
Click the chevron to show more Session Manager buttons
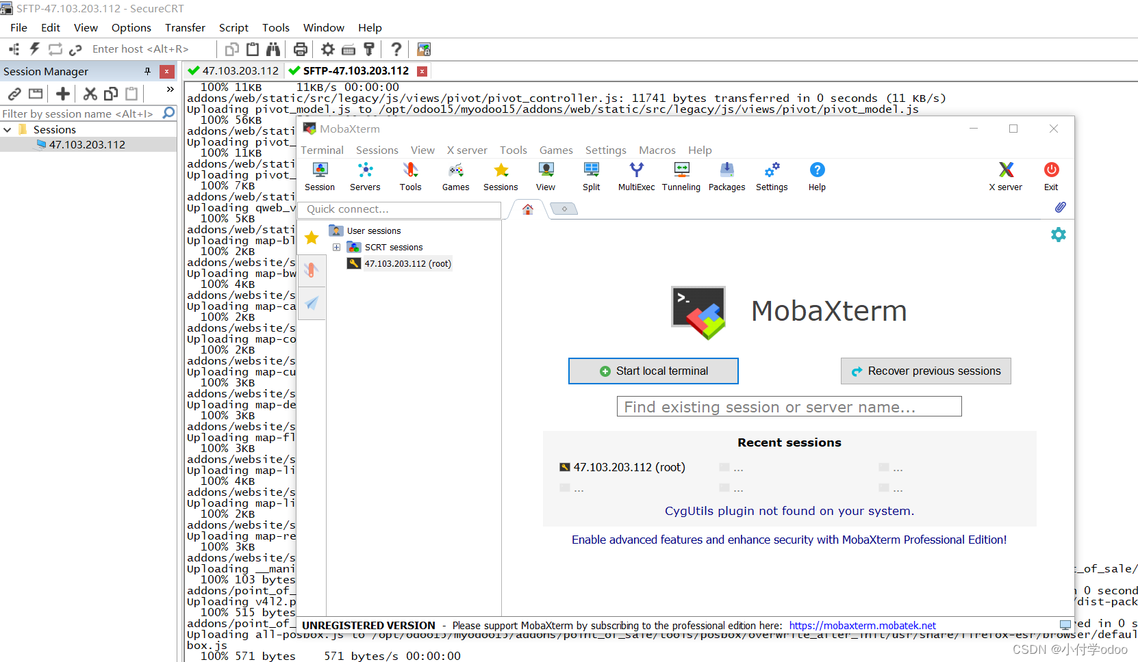[169, 89]
